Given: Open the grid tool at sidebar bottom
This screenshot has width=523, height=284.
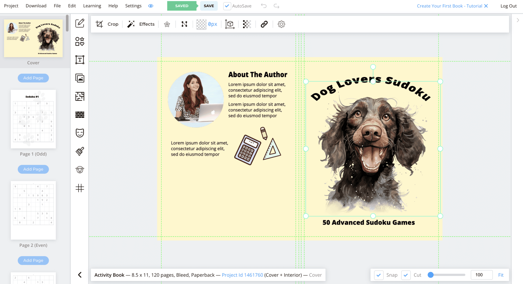Looking at the screenshot, I should (x=80, y=188).
